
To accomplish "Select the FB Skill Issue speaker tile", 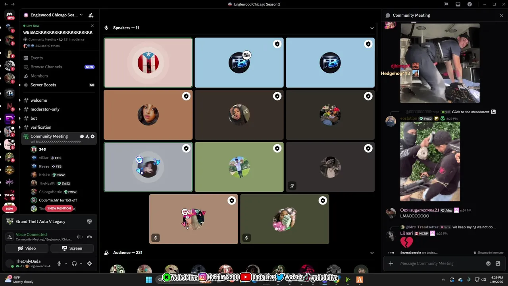I will (239, 63).
